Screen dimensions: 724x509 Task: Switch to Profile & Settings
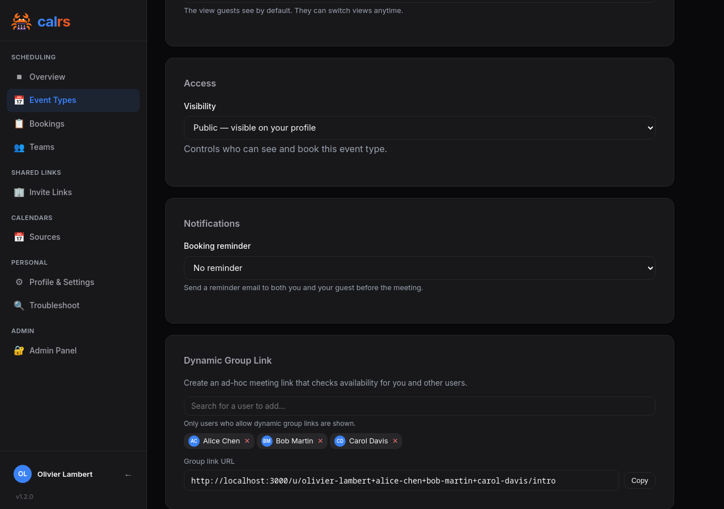62,282
